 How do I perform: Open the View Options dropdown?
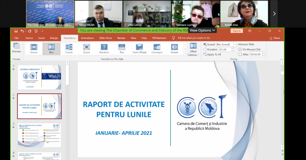[x=202, y=30]
